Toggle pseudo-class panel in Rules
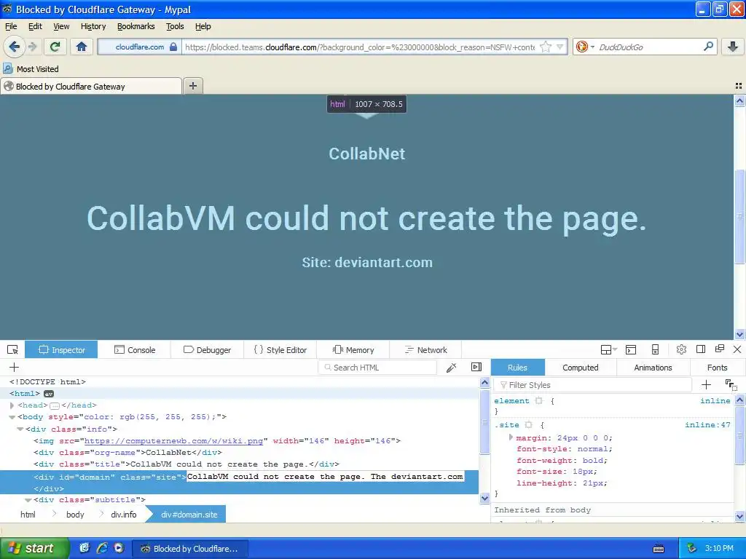The height and width of the screenshot is (559, 746). pos(731,384)
